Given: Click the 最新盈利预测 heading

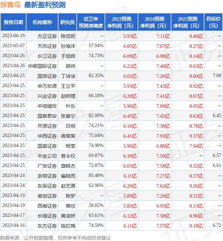Looking at the screenshot, I should coord(45,5).
